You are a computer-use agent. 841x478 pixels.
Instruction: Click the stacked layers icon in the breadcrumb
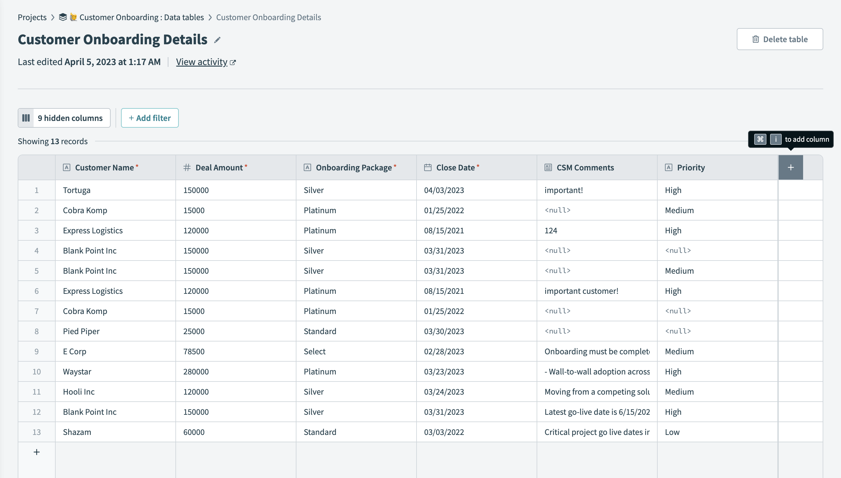[x=63, y=17]
